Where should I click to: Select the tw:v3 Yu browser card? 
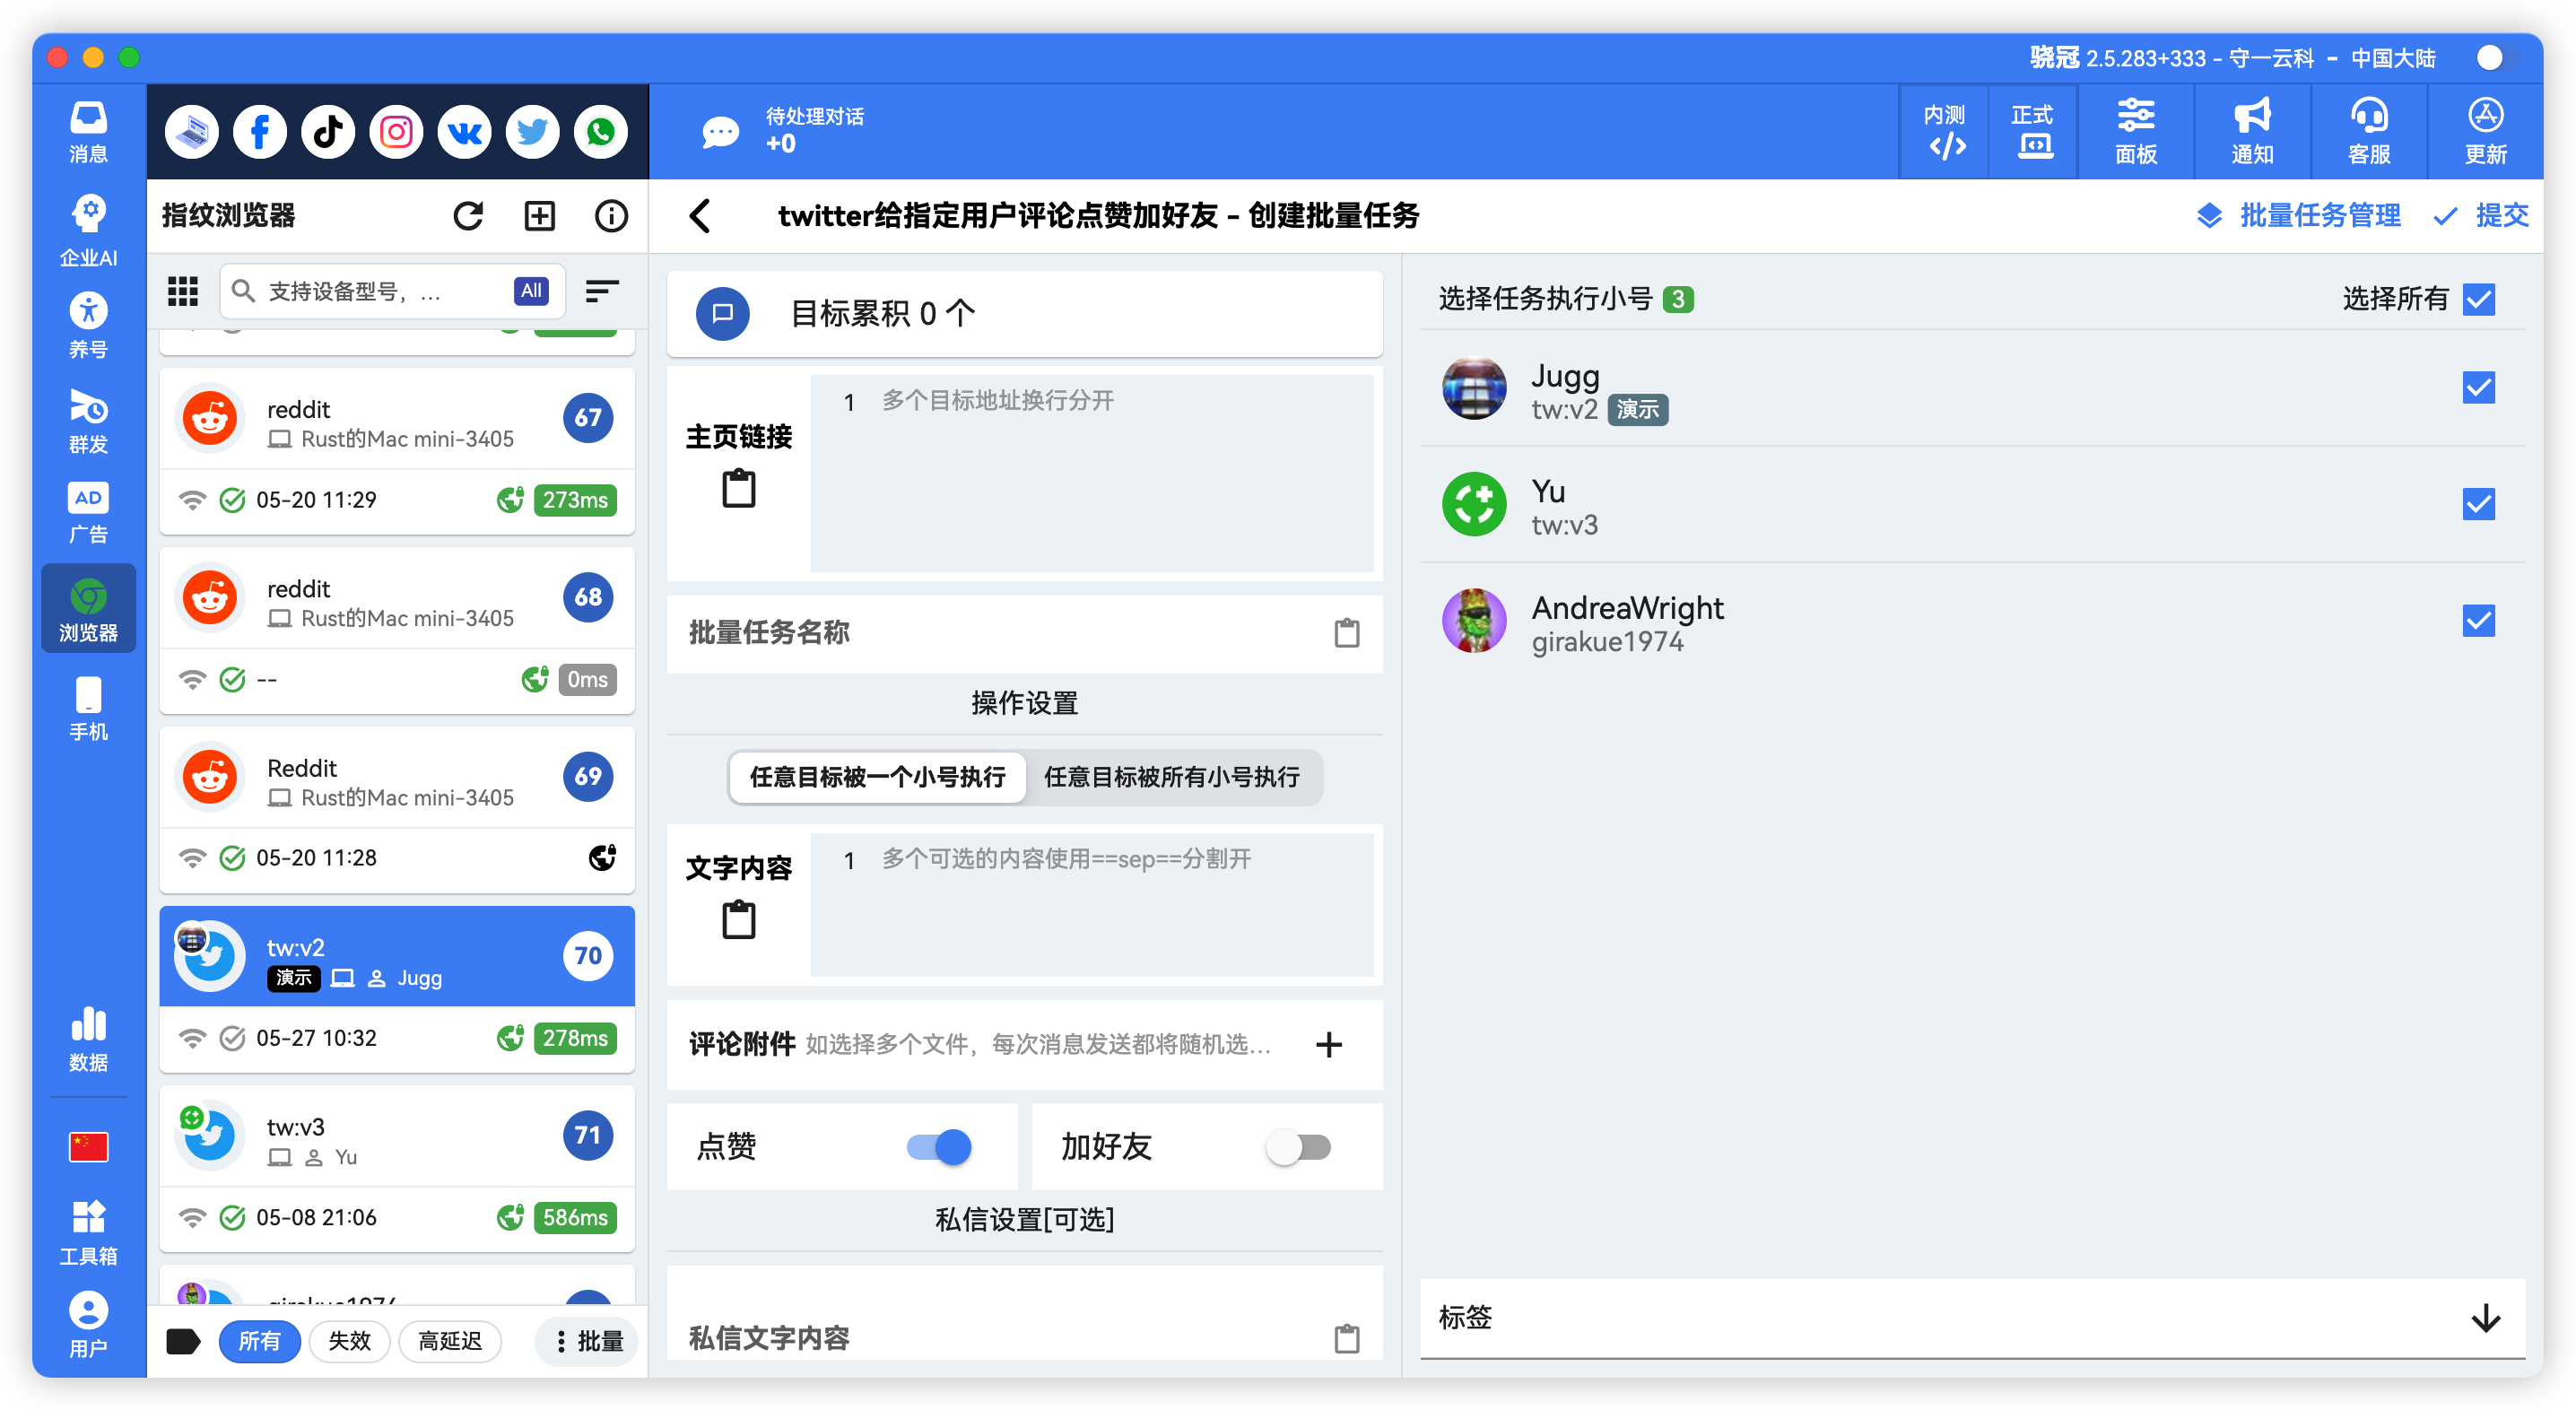[x=397, y=1167]
